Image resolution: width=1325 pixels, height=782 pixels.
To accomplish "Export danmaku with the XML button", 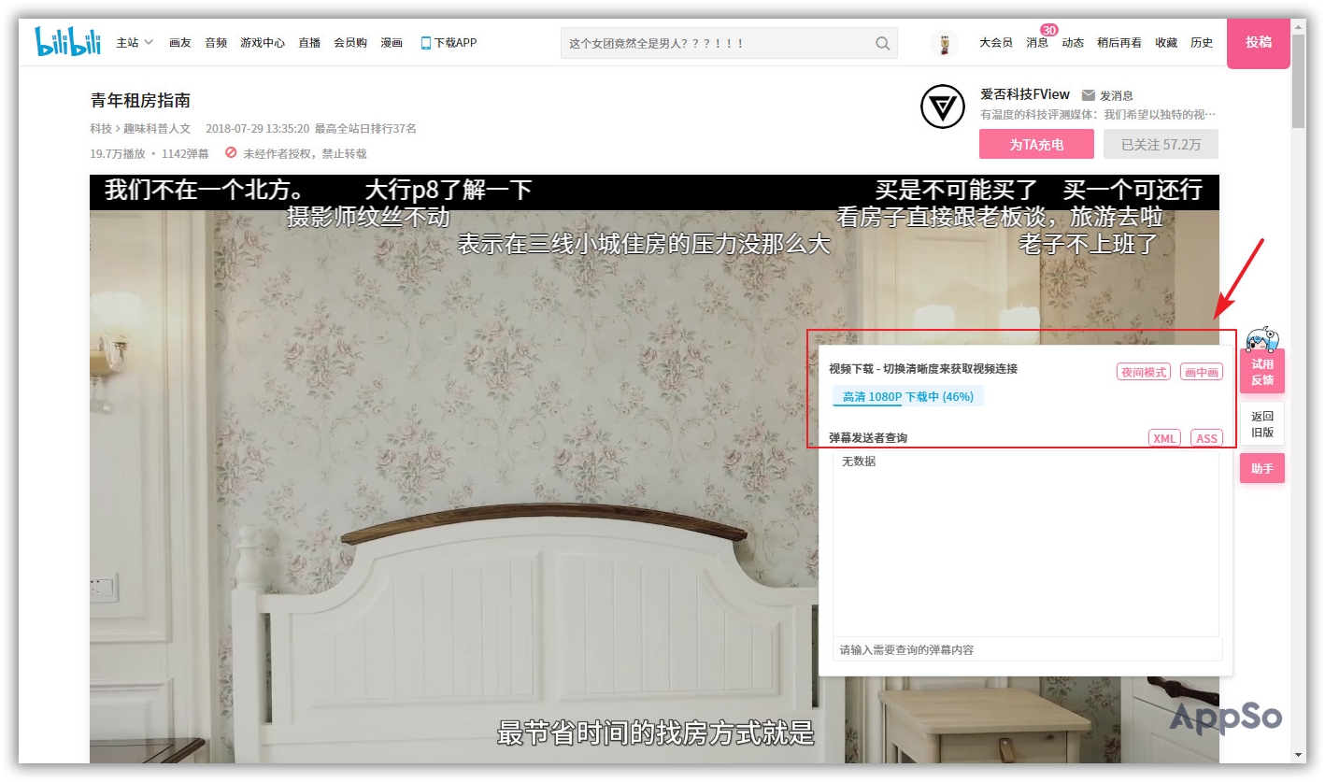I will (x=1163, y=437).
